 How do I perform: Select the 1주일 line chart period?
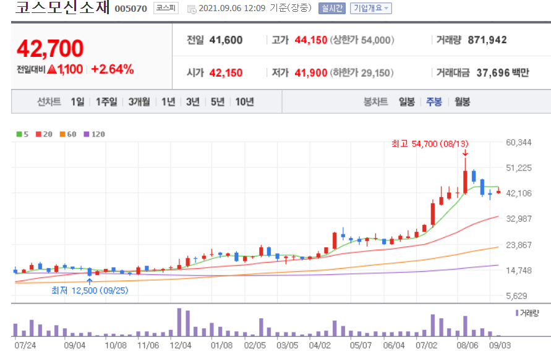[106, 102]
